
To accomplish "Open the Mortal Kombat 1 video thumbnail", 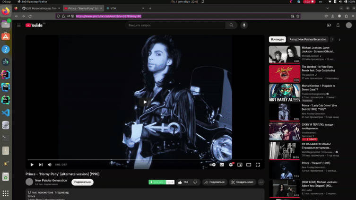I will (285, 93).
